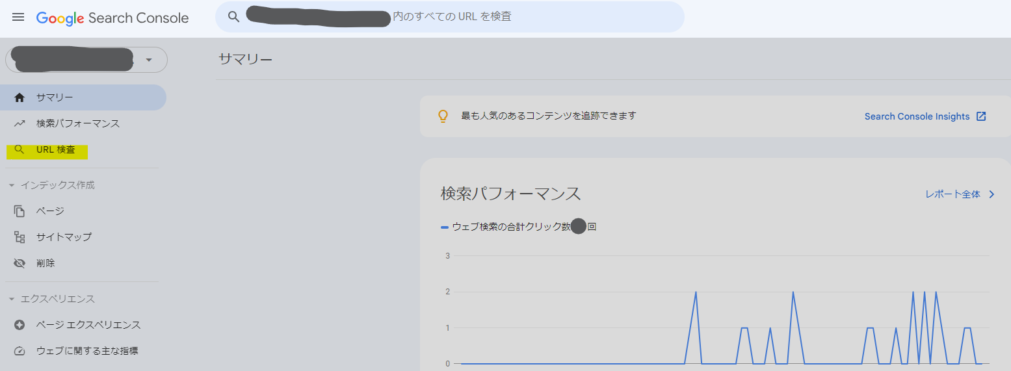The image size is (1011, 371).
Task: Click the sitemap tree icon
Action: point(20,237)
